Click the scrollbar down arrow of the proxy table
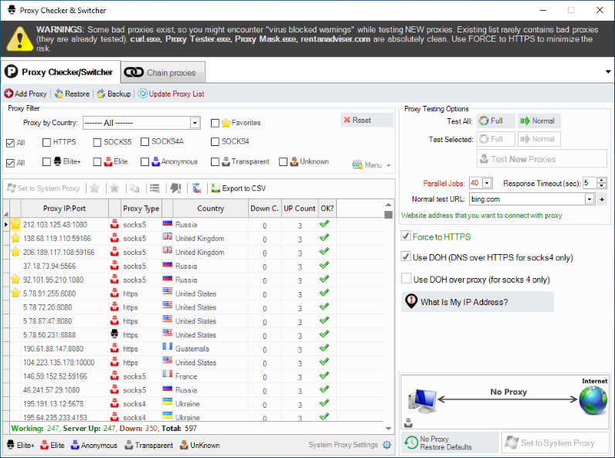The width and height of the screenshot is (615, 458). pyautogui.click(x=389, y=428)
